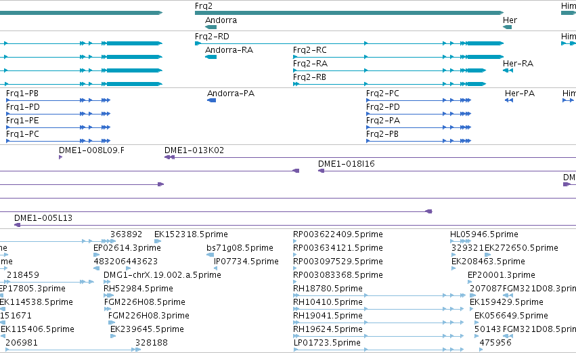Viewport: 576px width, 353px height.
Task: Click EST RP003634121.5prime
Action: 338,248
